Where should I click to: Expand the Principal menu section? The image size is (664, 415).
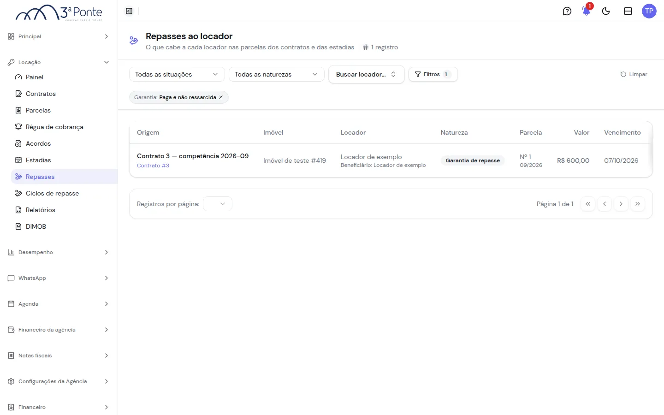59,36
